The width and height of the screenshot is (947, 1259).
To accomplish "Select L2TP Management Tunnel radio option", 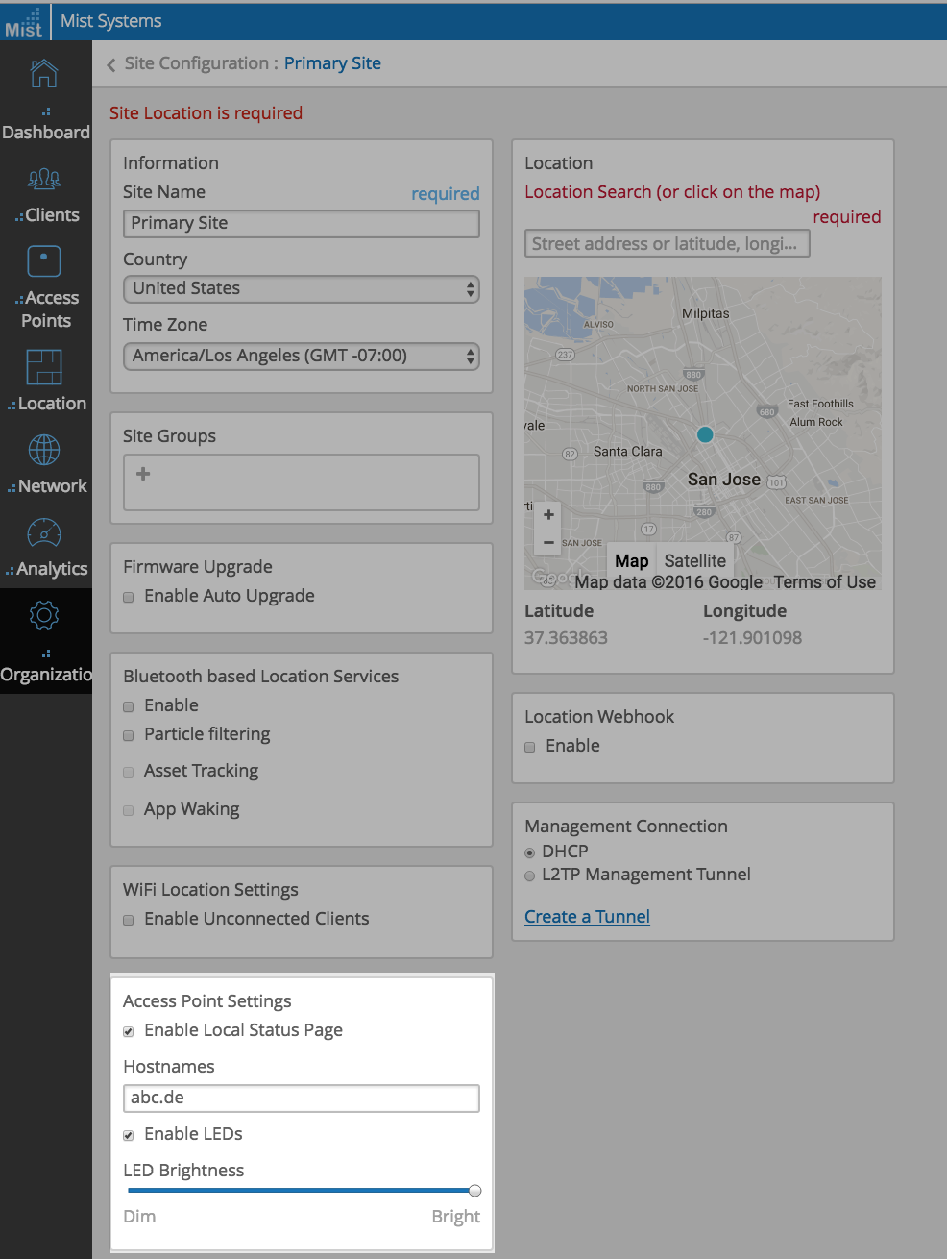I will 529,876.
